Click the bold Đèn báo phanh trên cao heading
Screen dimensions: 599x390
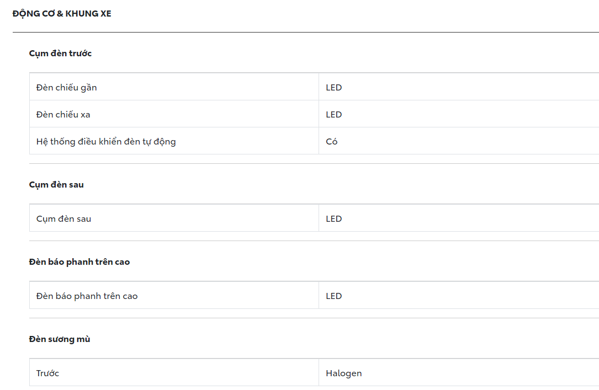(79, 262)
